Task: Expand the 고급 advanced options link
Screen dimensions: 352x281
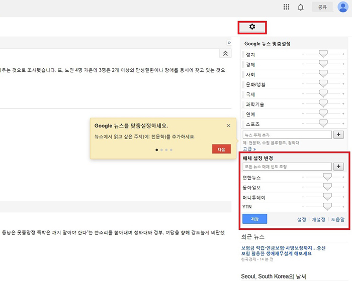Action: tap(249, 149)
